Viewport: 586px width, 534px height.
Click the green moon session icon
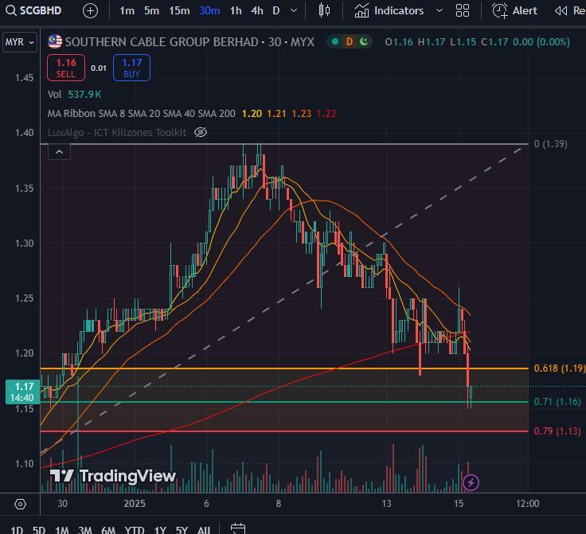coord(364,41)
